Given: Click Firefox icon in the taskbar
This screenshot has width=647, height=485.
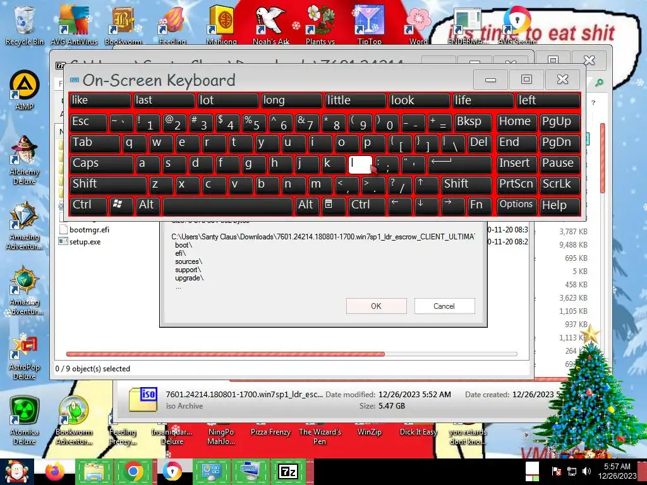Looking at the screenshot, I should click(56, 471).
